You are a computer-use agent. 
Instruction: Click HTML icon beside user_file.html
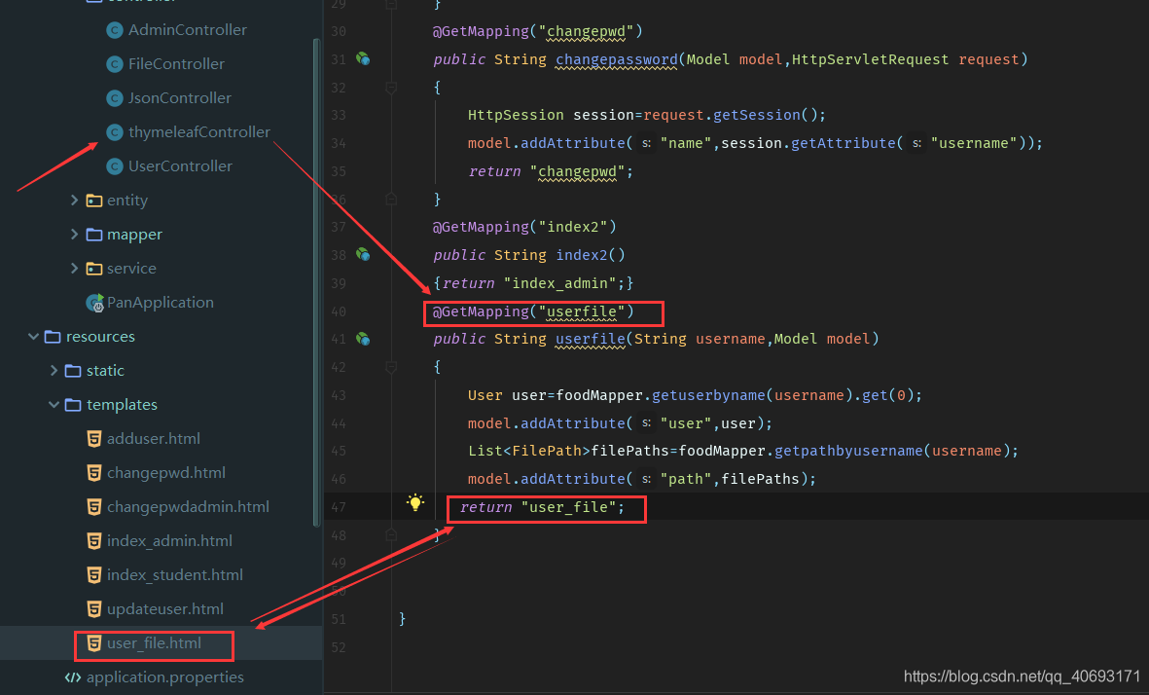tap(93, 643)
